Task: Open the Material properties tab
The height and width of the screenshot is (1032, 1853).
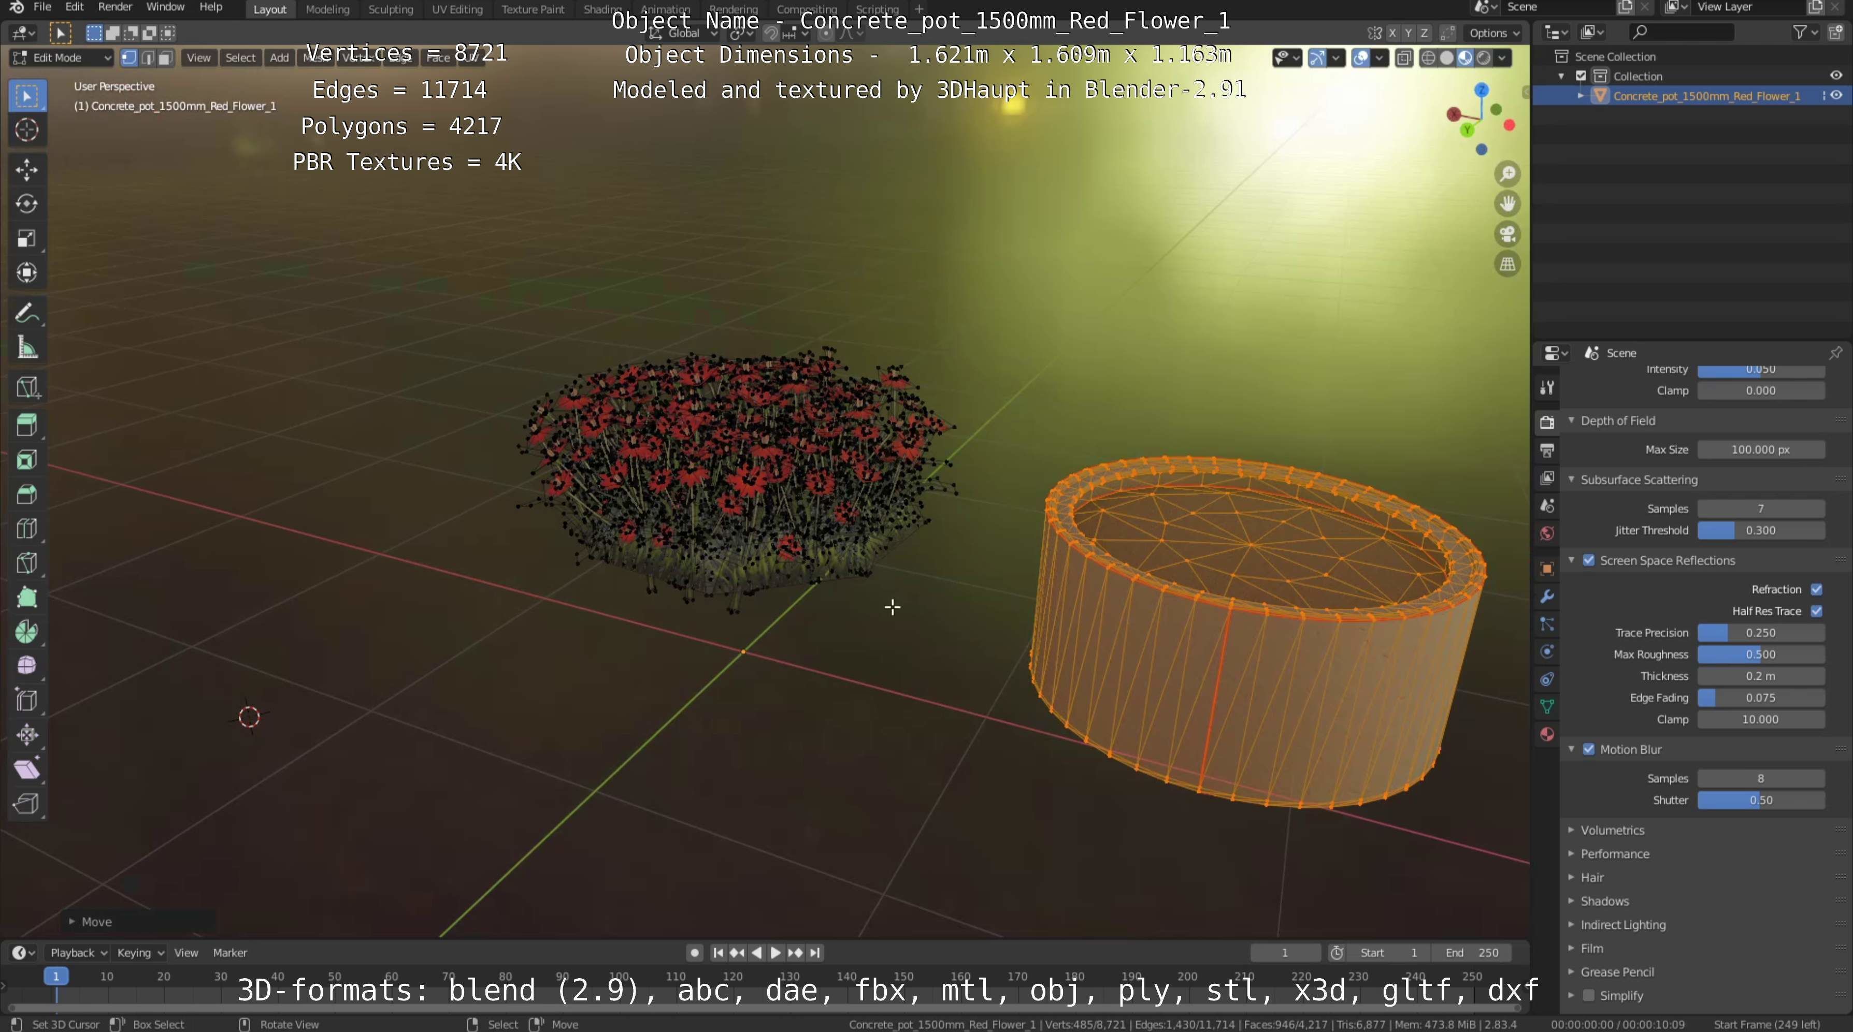Action: (1546, 734)
